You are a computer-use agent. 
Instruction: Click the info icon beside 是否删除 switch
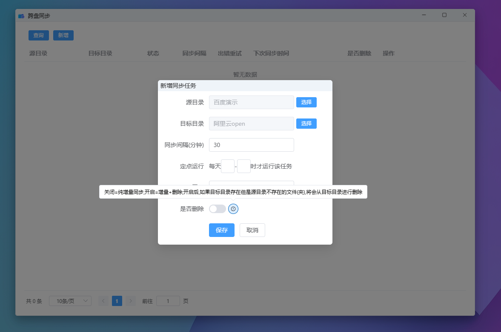pos(233,209)
